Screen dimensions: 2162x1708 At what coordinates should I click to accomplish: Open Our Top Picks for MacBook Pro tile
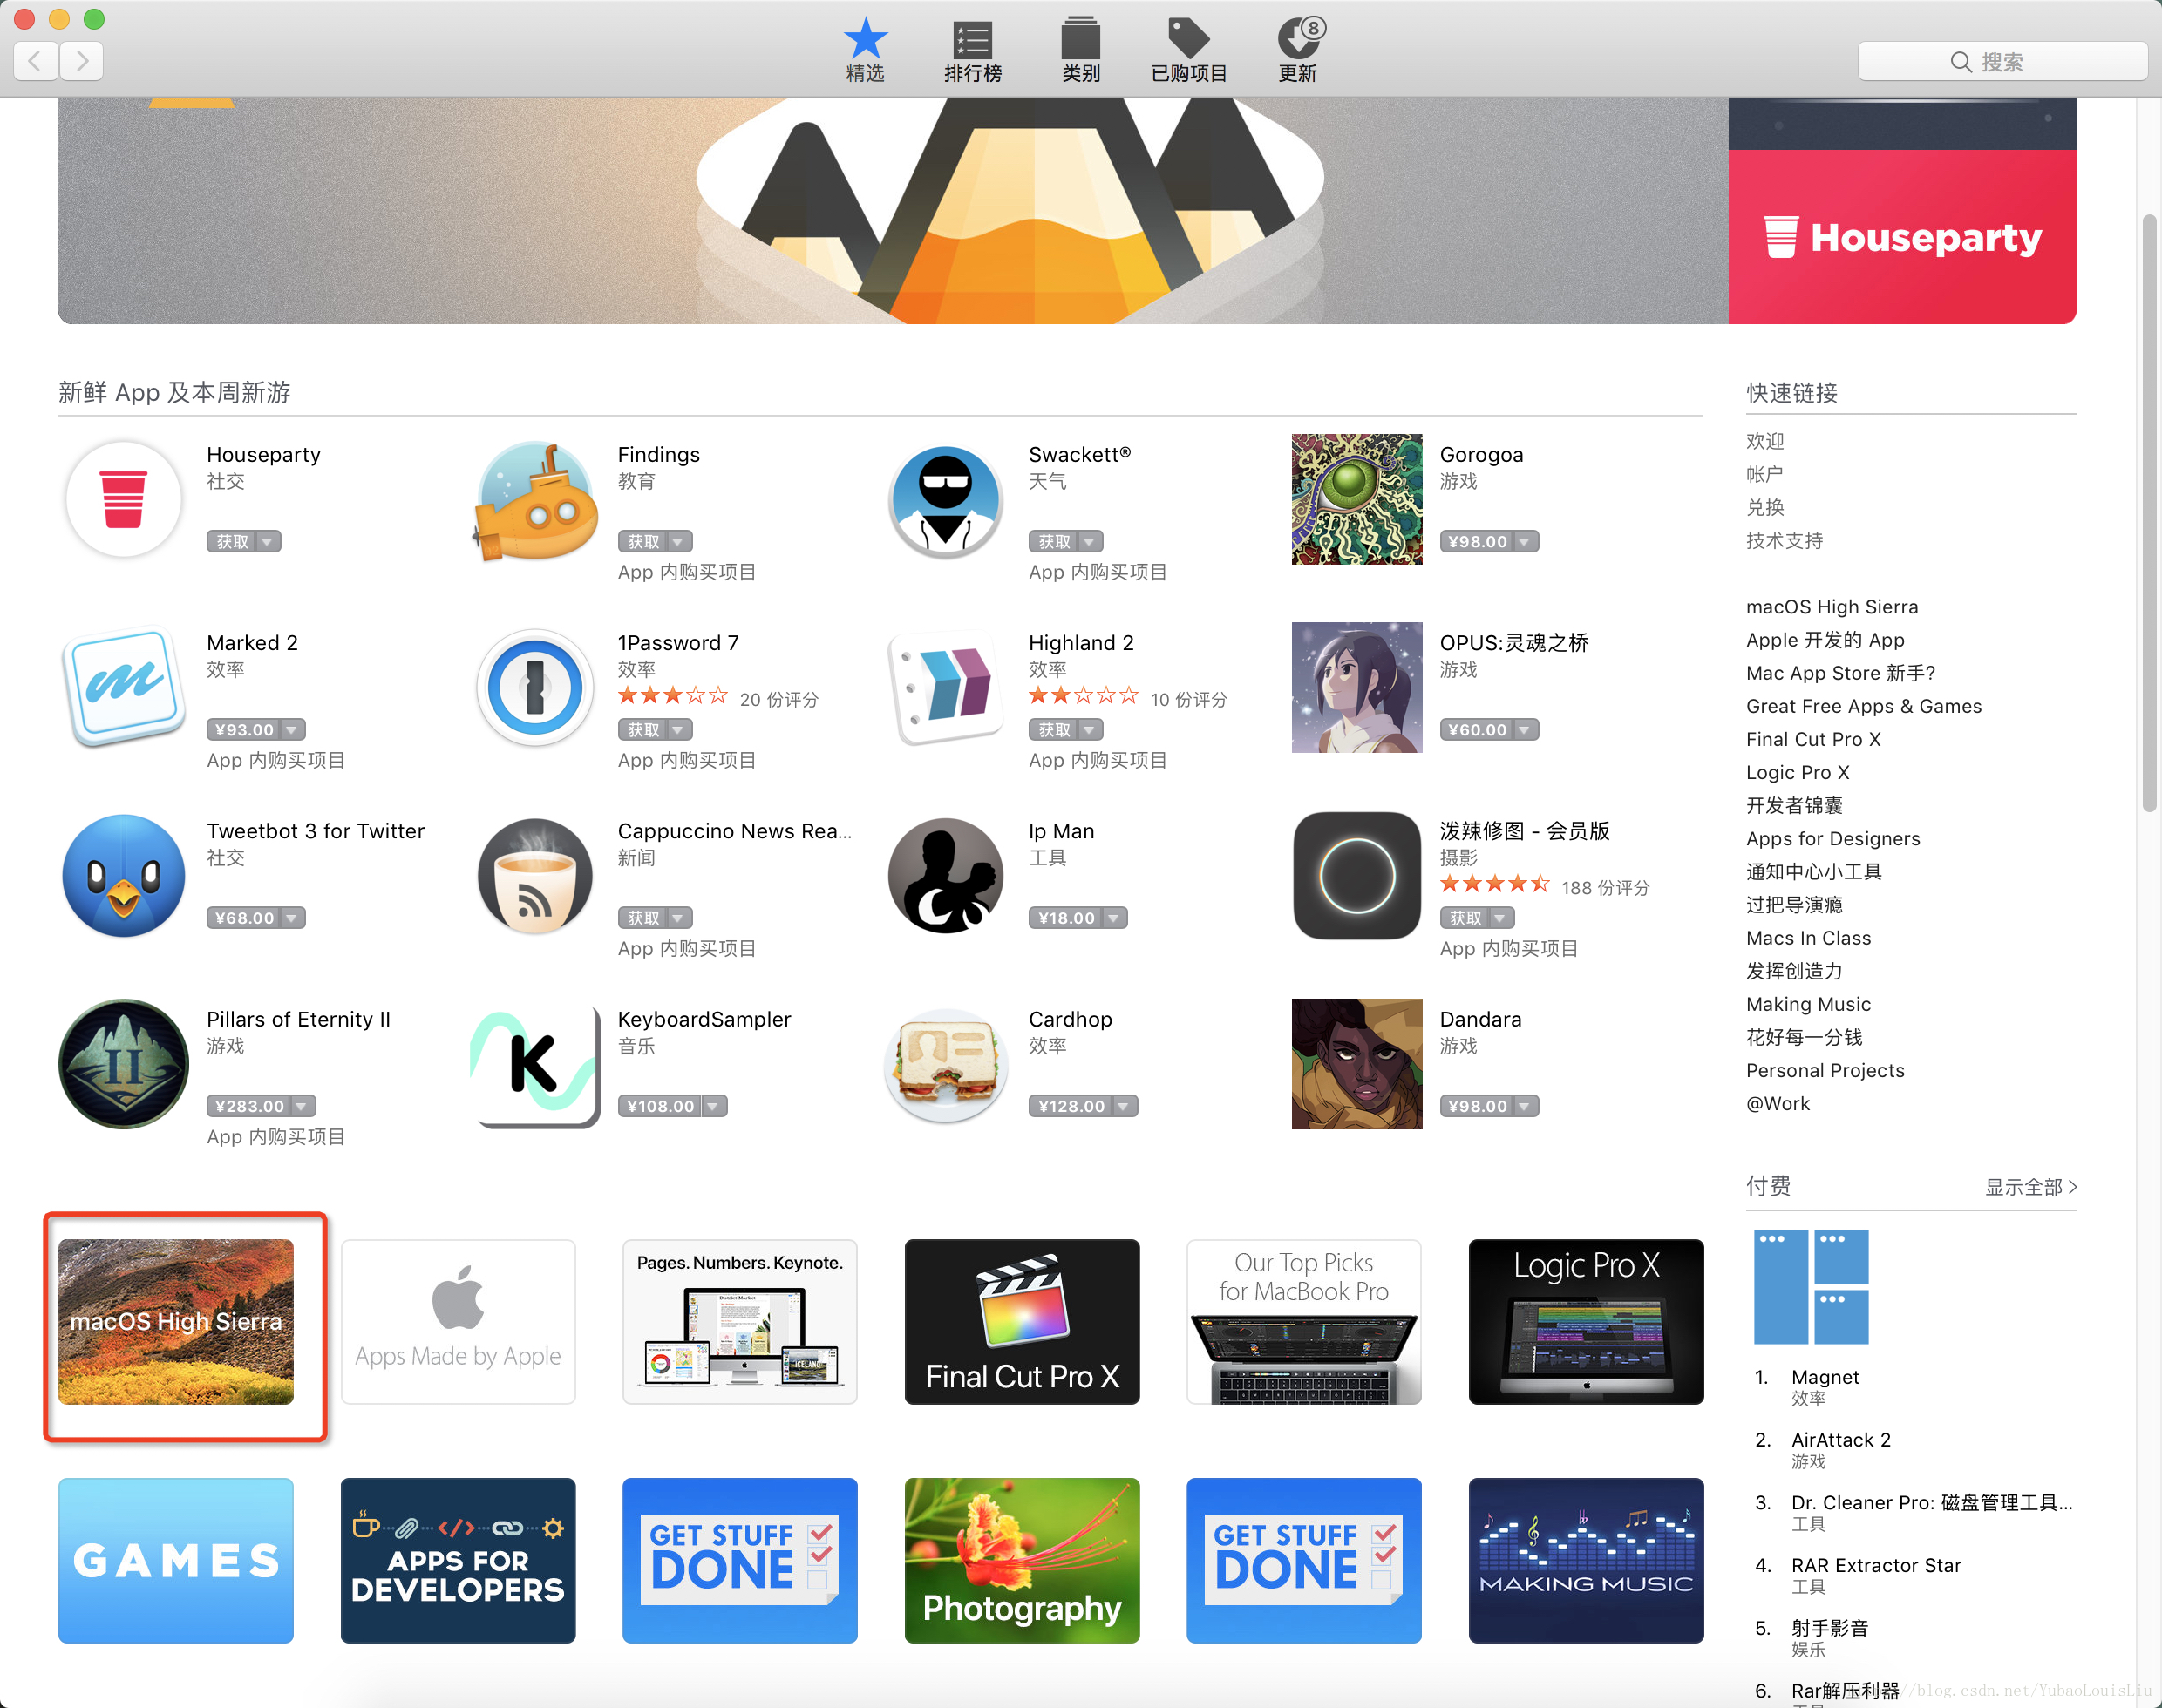[1303, 1322]
